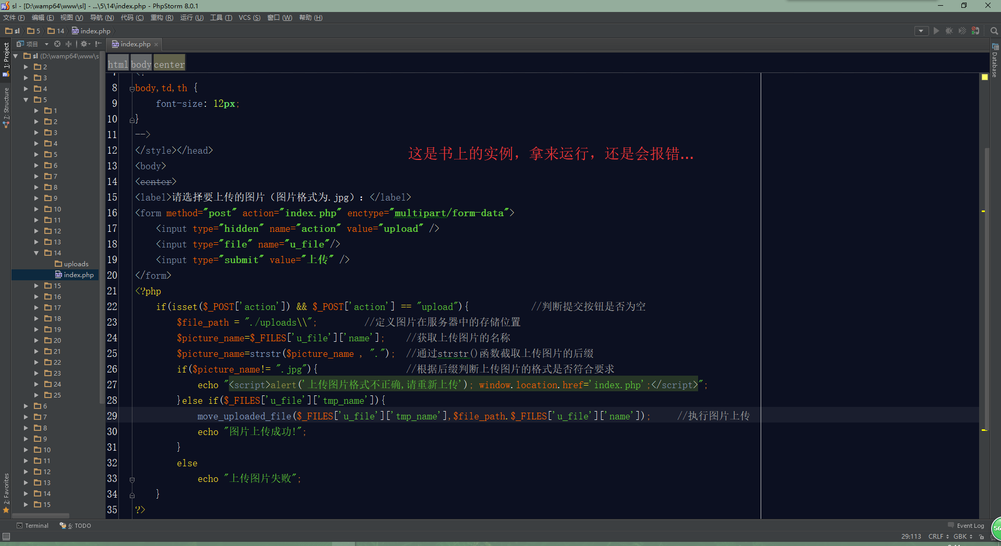The image size is (1001, 546).
Task: Click the Collapse All icon in Project panel
Action: (x=68, y=44)
